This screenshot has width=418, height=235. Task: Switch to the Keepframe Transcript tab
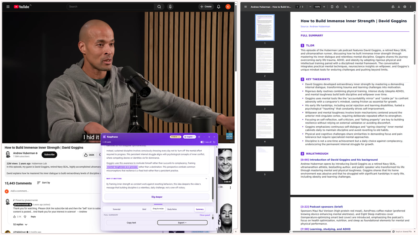117,209
